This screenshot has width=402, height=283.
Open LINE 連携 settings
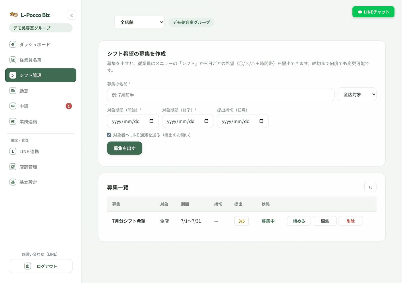[x=40, y=151]
